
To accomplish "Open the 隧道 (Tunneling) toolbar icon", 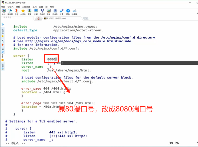I will 49,12.
